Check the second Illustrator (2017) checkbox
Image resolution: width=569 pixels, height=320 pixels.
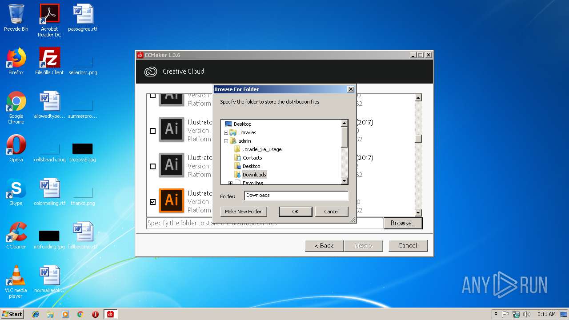[x=153, y=166]
